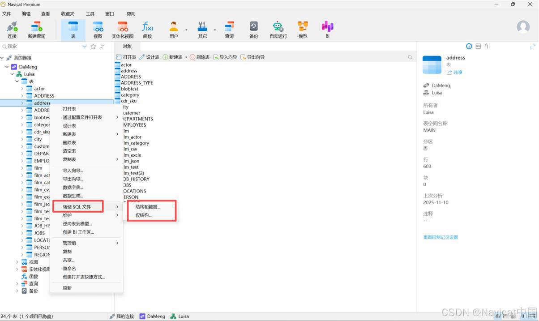Screen dimensions: 539x321
Task: Open 新建查询 (New Query) in the toolbar
Action: 37,30
